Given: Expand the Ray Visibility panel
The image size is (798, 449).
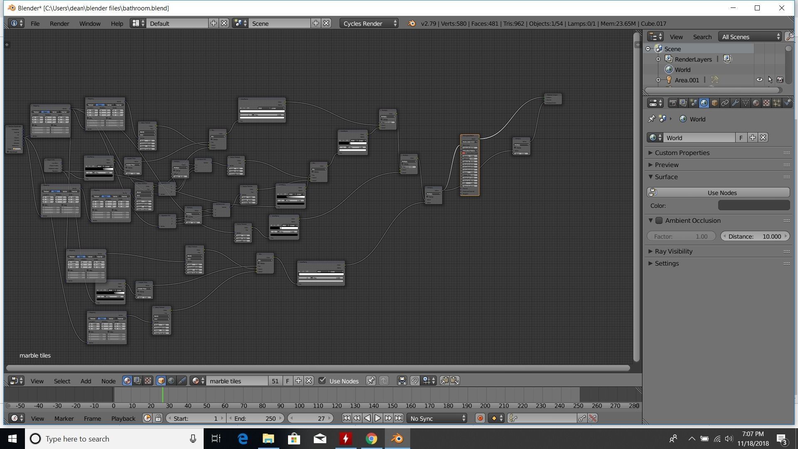Looking at the screenshot, I should click(x=673, y=252).
